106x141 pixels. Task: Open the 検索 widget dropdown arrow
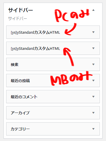tap(93, 64)
